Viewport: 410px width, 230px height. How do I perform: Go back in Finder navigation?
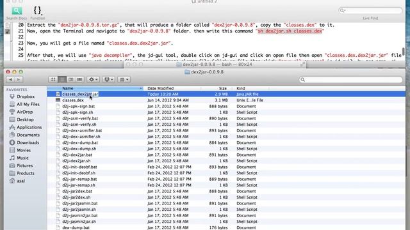click(x=10, y=79)
